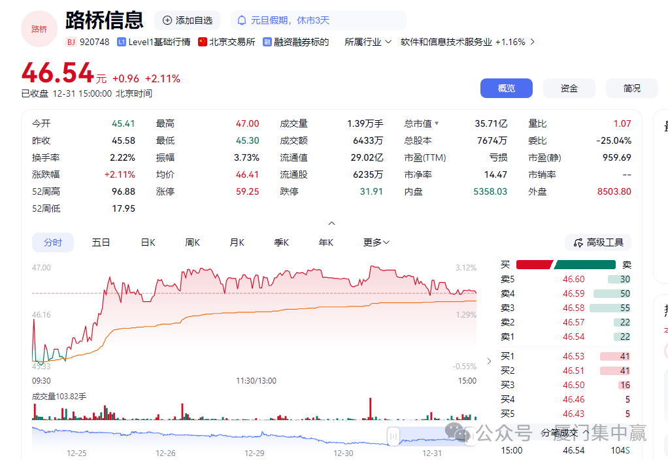Click the 最高 value 47.00
668x460 pixels.
pos(248,123)
